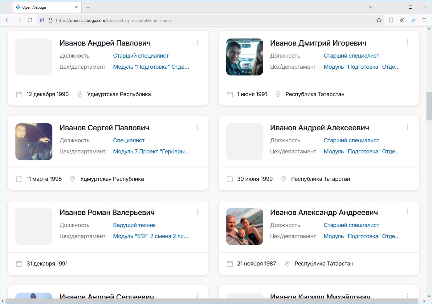Viewport: 432px width, 304px height.
Task: Open Иванов Дмитрий Игоревич's Старший специалист link
Action: [x=351, y=56]
